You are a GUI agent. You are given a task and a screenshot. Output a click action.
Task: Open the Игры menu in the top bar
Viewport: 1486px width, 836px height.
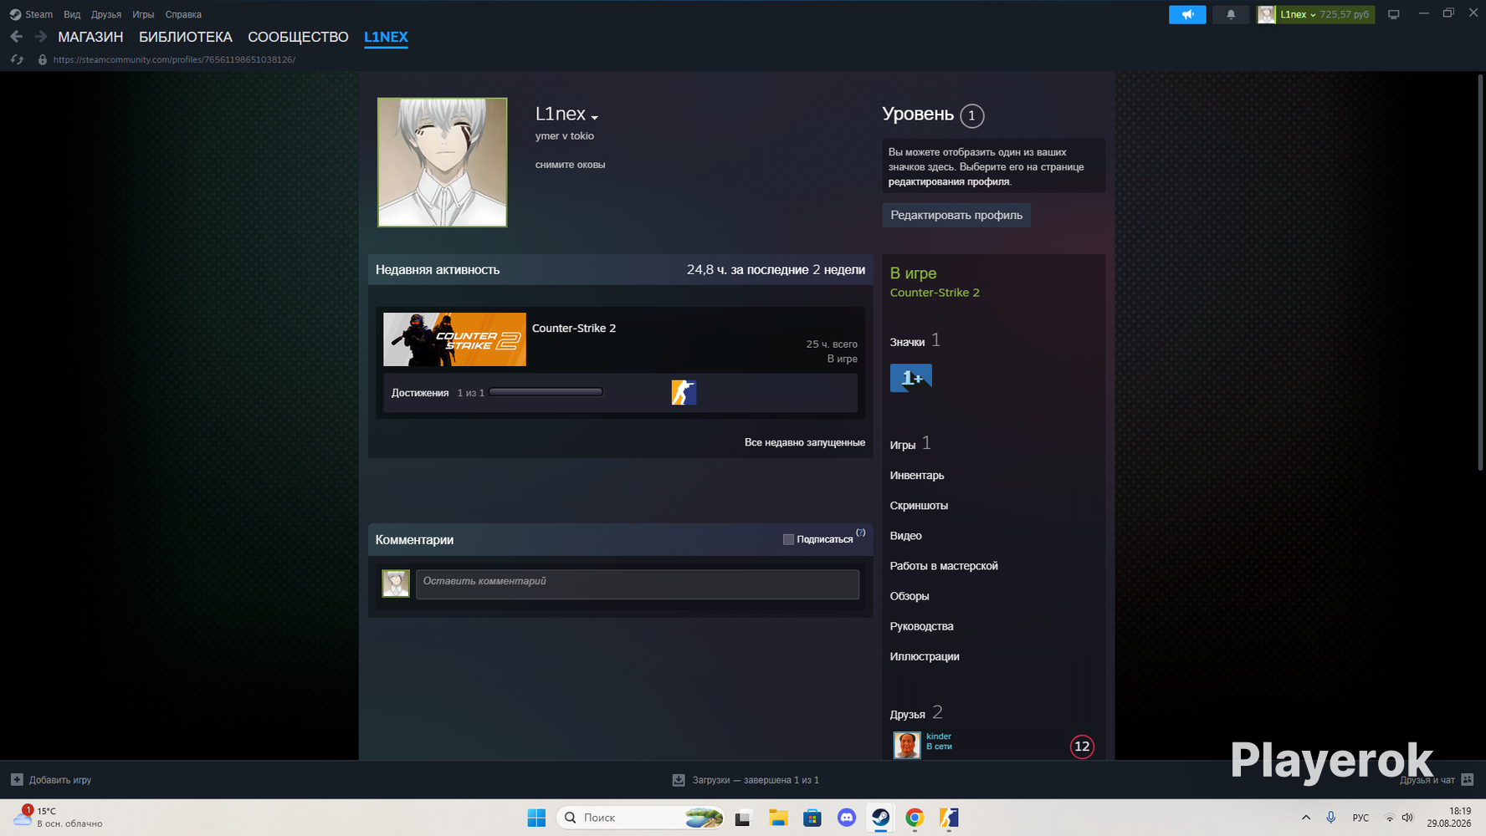pyautogui.click(x=143, y=14)
